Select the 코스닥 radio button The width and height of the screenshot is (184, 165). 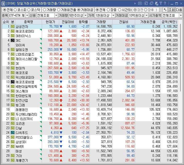[29, 10]
